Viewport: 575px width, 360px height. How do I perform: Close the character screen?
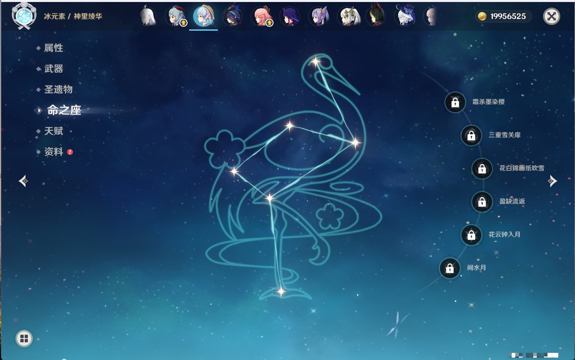tap(552, 16)
